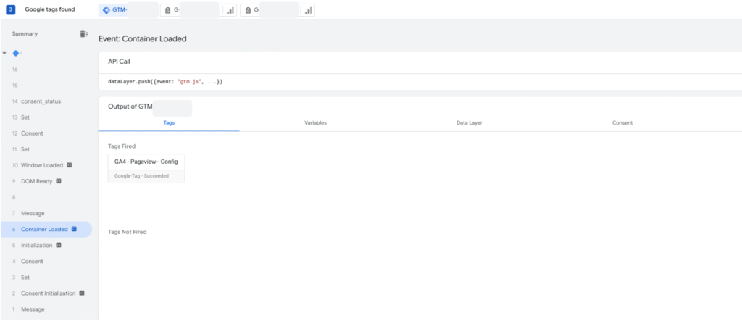Select the GTM container chip at top
The width and height of the screenshot is (742, 321).
pyautogui.click(x=128, y=10)
